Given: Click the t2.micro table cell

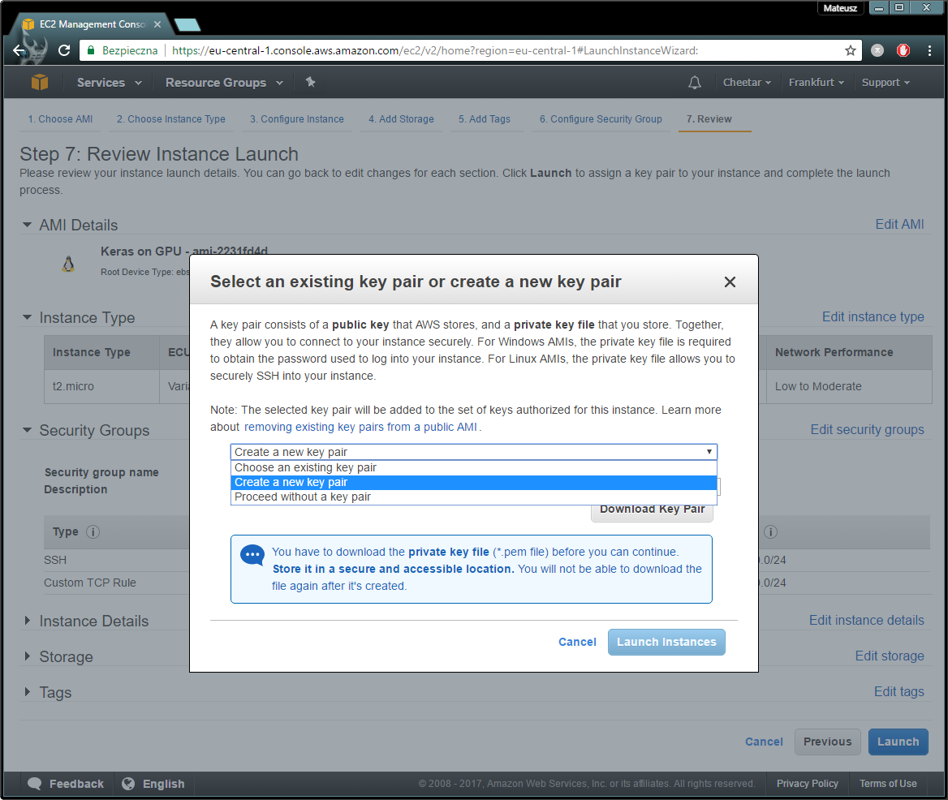Looking at the screenshot, I should pyautogui.click(x=101, y=386).
